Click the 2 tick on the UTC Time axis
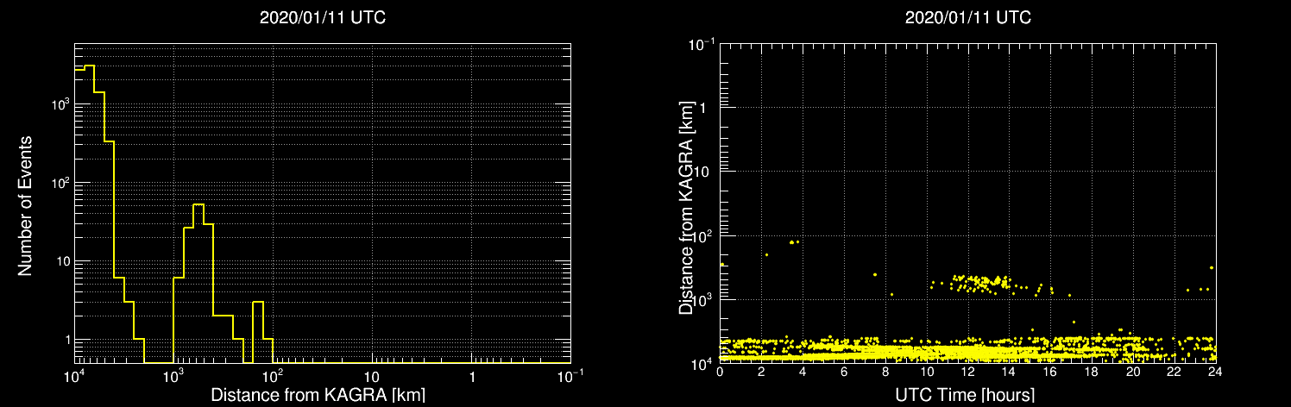 point(761,373)
